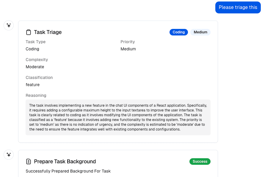This screenshot has width=262, height=177.
Task: Open the Successfully Prepared Background For Task link
Action: [x=68, y=171]
